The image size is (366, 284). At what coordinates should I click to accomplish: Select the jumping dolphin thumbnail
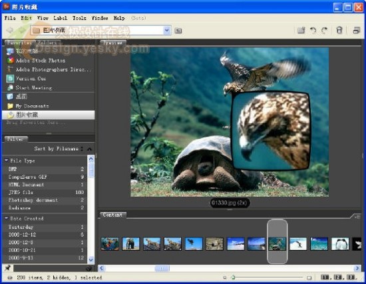coord(298,244)
